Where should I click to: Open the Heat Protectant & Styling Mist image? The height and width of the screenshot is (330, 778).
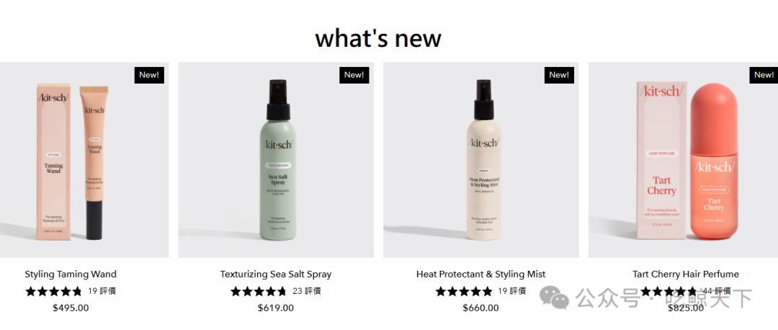pyautogui.click(x=480, y=160)
